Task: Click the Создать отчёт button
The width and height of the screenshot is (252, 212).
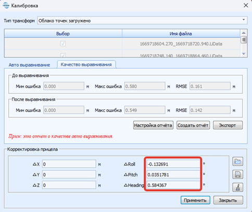Action: 193,125
